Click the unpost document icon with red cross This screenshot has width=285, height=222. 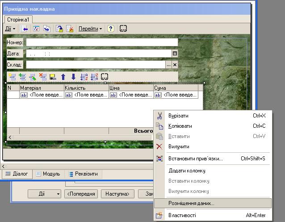[x=70, y=29]
